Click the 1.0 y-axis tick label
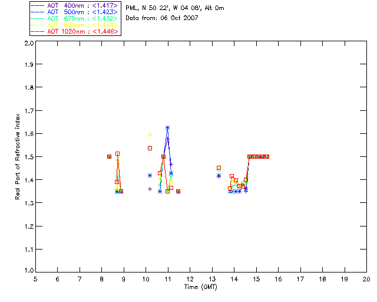The width and height of the screenshot is (377, 302). pos(29,270)
